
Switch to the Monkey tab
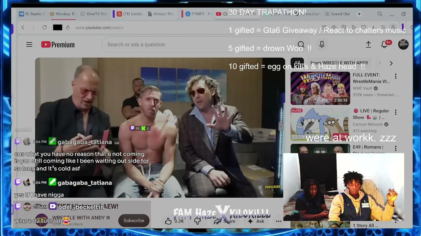[x=63, y=14]
